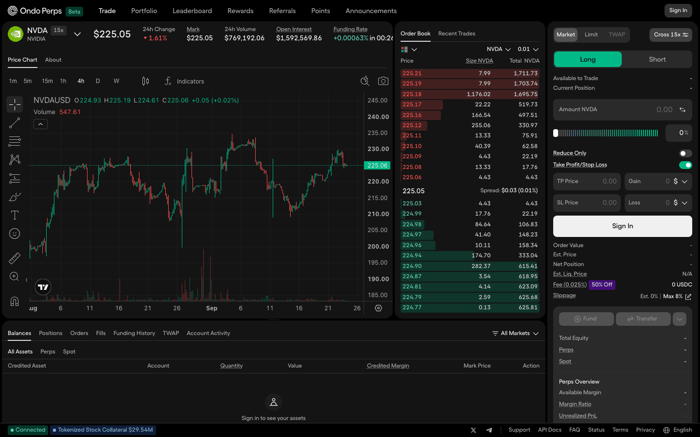Image resolution: width=700 pixels, height=437 pixels.
Task: Click the Amount NVDA input field
Action: click(x=623, y=110)
